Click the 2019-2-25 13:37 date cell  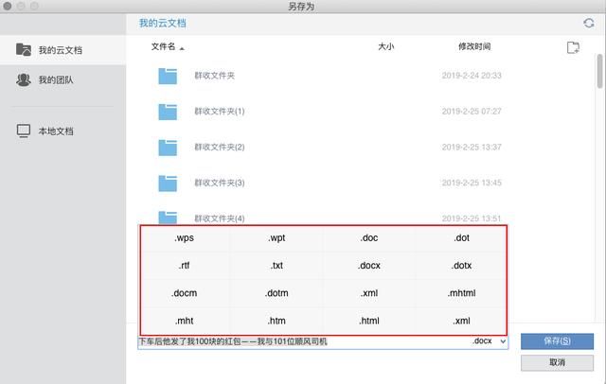[x=472, y=147]
